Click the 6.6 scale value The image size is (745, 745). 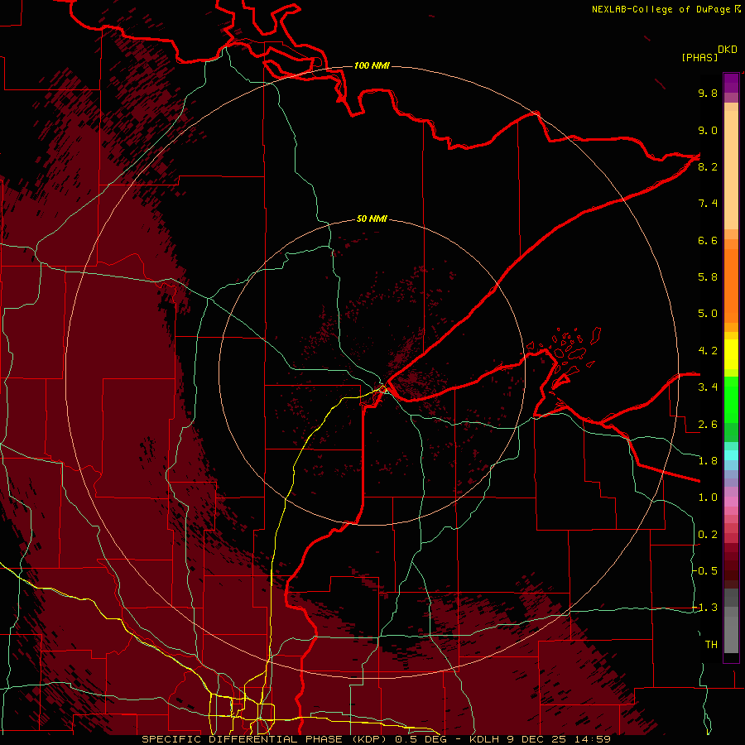[708, 240]
